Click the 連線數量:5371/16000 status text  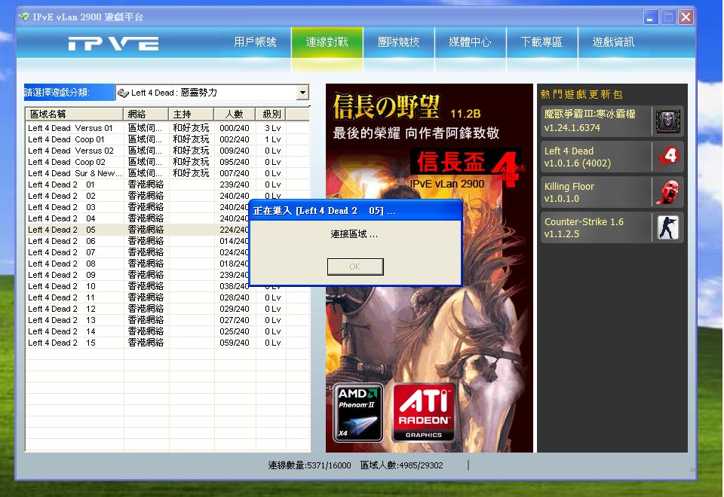[x=309, y=465]
